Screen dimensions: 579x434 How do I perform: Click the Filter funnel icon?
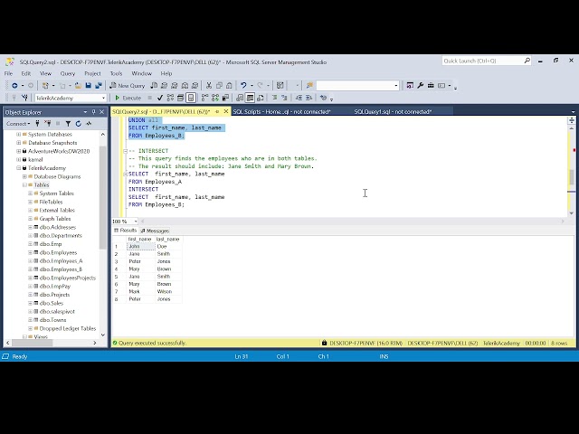68,124
